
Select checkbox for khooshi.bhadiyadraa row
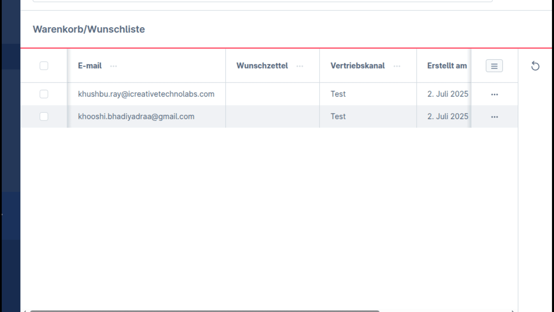[44, 116]
